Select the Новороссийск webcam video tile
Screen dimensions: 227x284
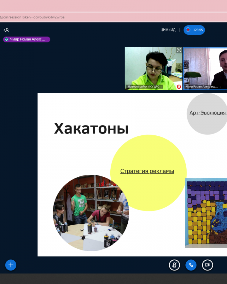click(153, 66)
